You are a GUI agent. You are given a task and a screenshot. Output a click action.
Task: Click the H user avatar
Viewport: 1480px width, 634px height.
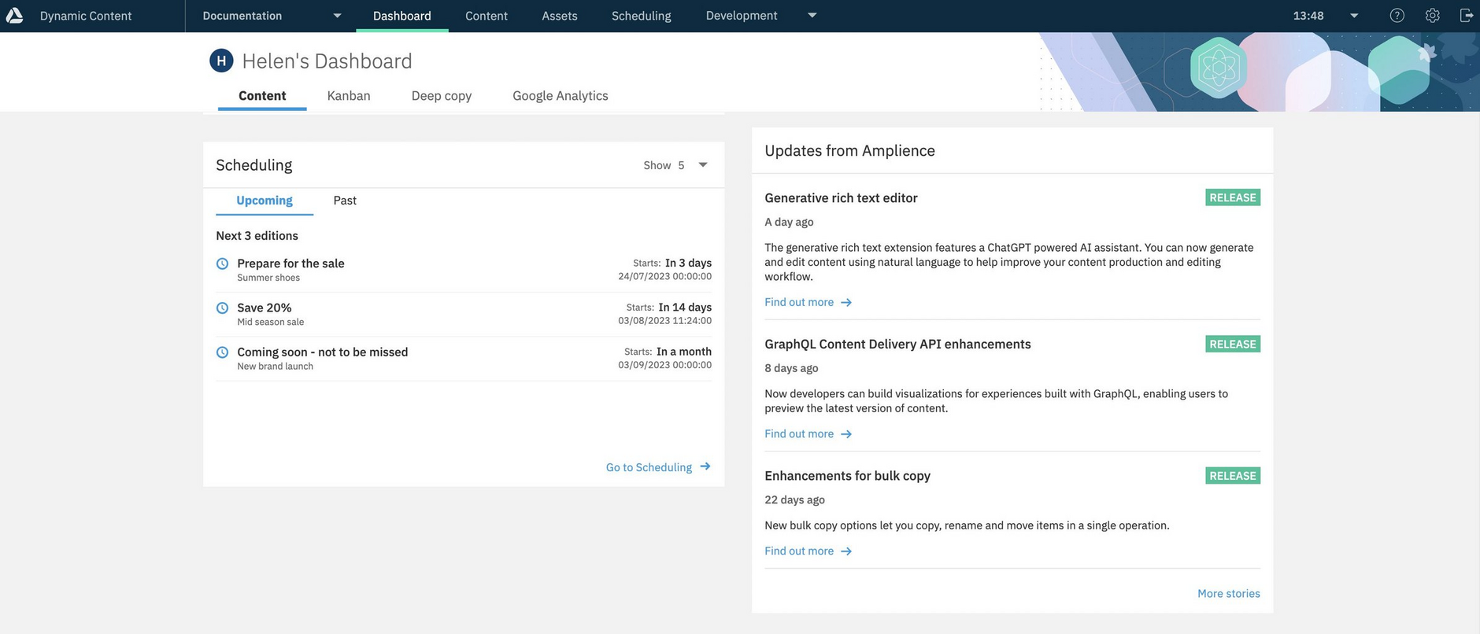click(x=221, y=61)
